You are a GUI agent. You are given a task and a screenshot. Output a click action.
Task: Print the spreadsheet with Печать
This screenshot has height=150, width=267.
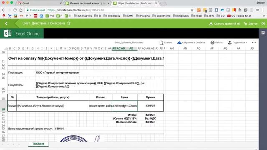coord(217,42)
